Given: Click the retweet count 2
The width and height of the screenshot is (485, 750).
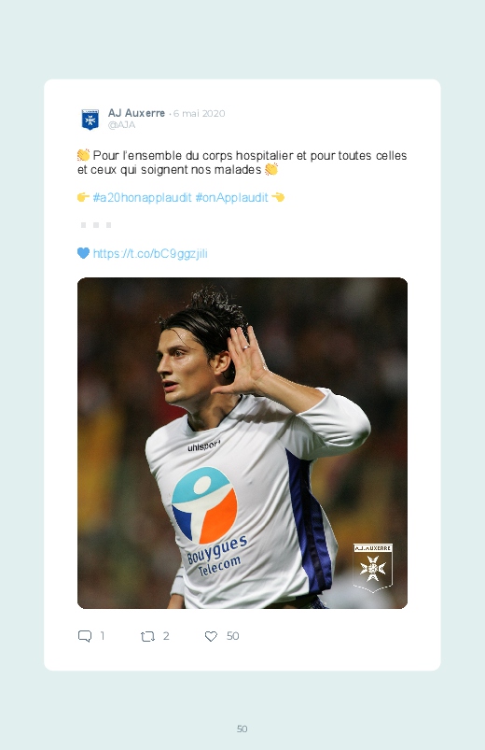Looking at the screenshot, I should point(166,636).
